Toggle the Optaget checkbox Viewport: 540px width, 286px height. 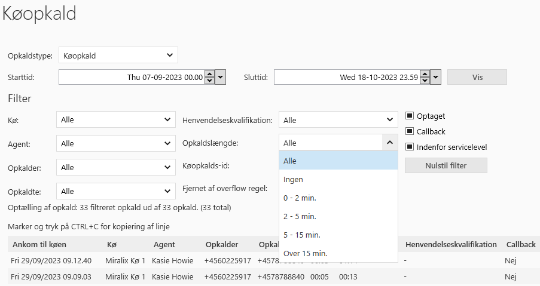(x=410, y=116)
